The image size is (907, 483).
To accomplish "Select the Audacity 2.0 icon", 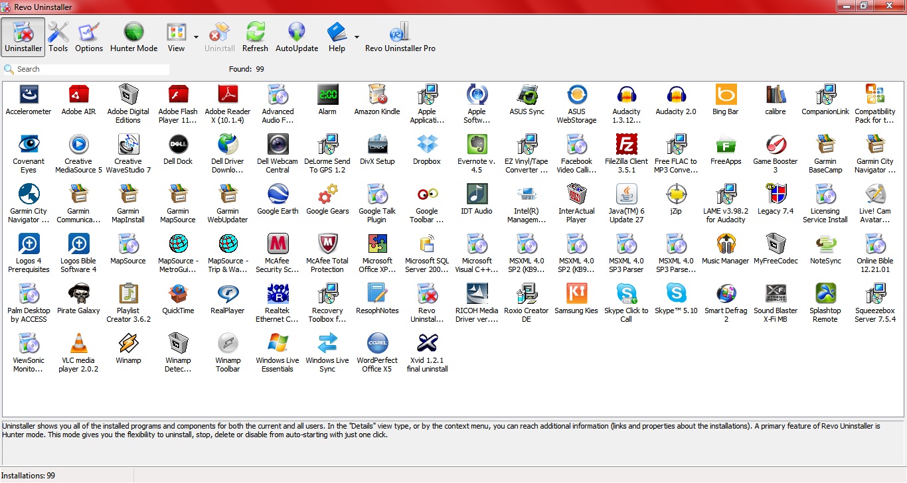I will pos(676,95).
